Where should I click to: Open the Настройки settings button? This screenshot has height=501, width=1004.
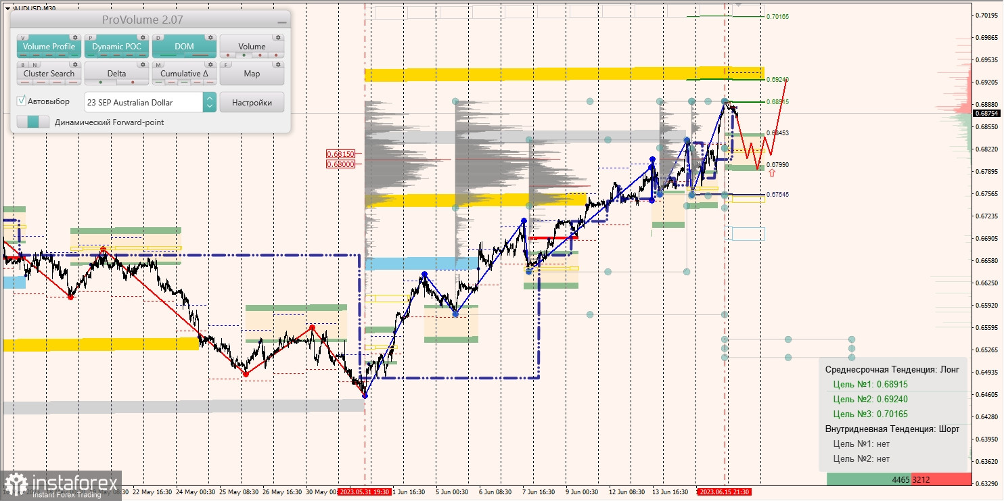point(252,102)
